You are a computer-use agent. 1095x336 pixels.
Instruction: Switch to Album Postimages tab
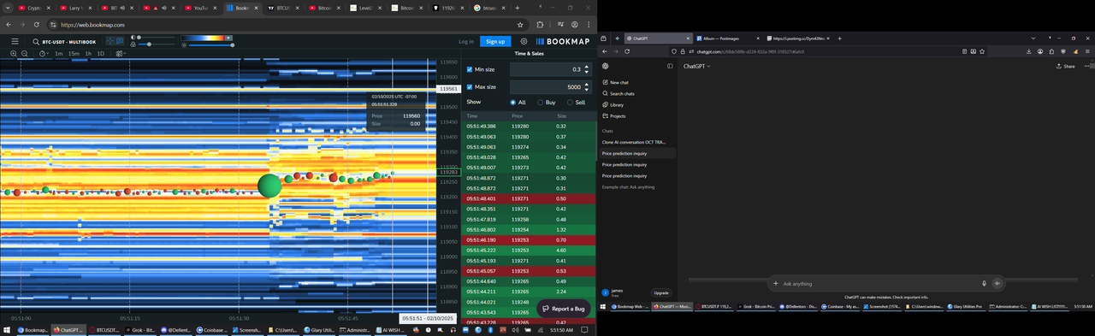[x=727, y=38]
